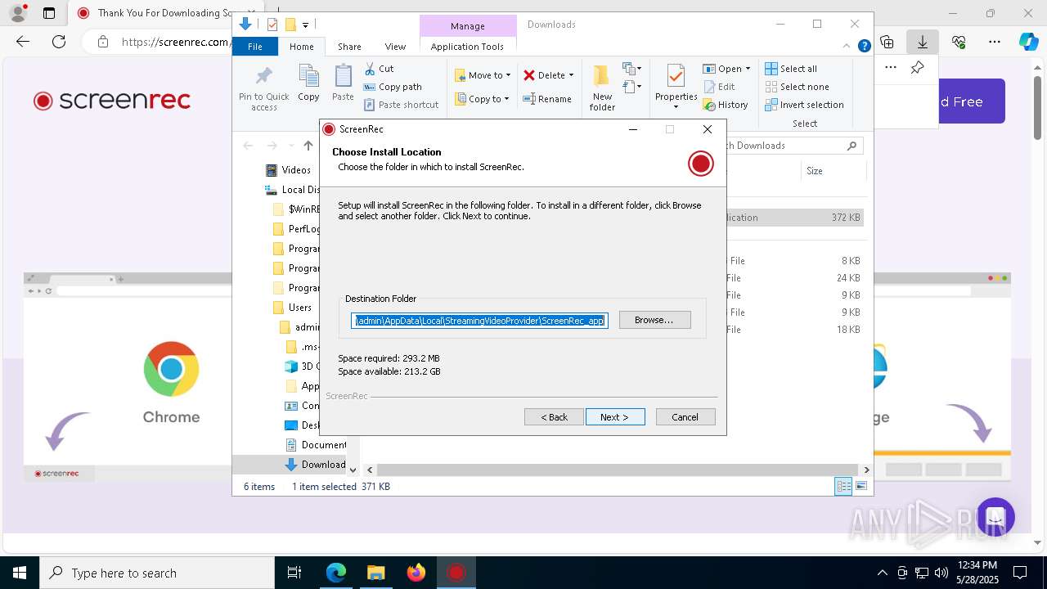Screen dimensions: 1047x589
Task: Click the horizontal scrollbar right arrow
Action: pyautogui.click(x=866, y=470)
